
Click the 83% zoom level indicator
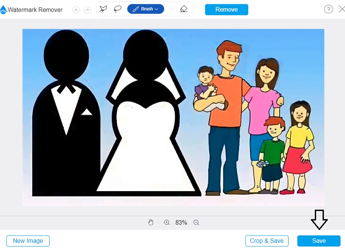(x=182, y=223)
